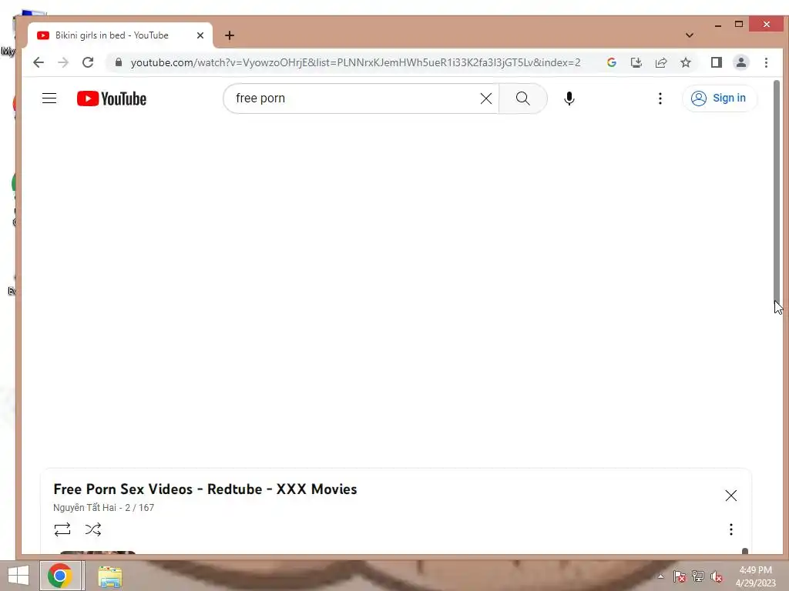This screenshot has height=591, width=789.
Task: Open Chrome side panel
Action: point(717,62)
